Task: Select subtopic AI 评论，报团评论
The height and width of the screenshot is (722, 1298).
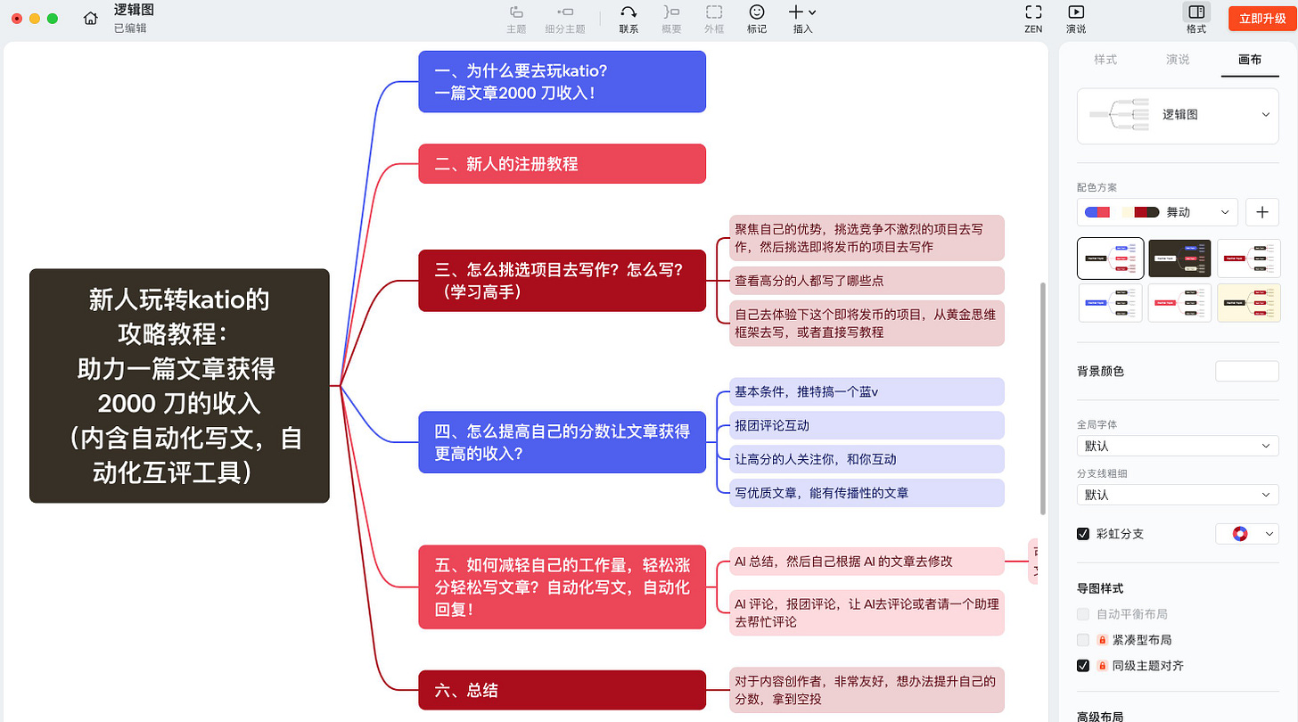Action: [x=867, y=612]
